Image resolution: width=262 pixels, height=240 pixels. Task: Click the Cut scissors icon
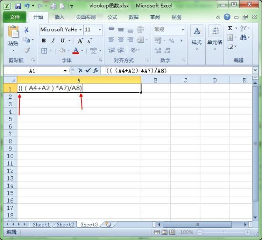(x=26, y=30)
